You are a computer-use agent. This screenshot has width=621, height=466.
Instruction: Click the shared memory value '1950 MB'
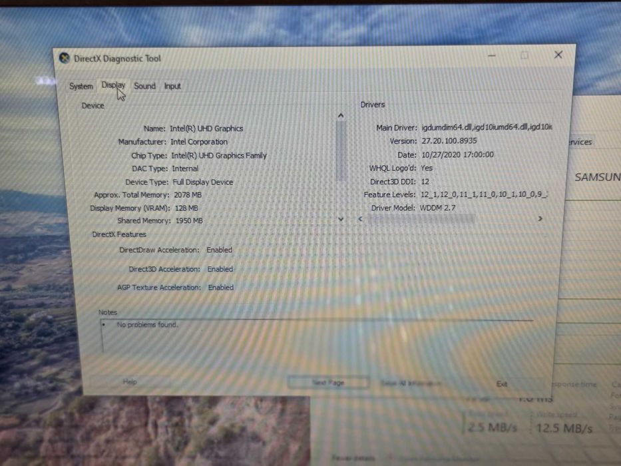(189, 220)
